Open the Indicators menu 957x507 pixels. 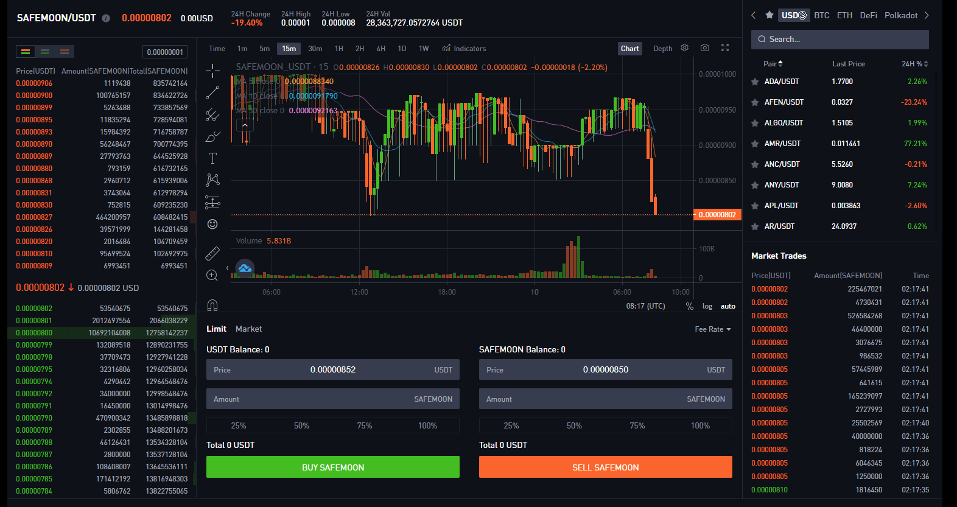[464, 49]
